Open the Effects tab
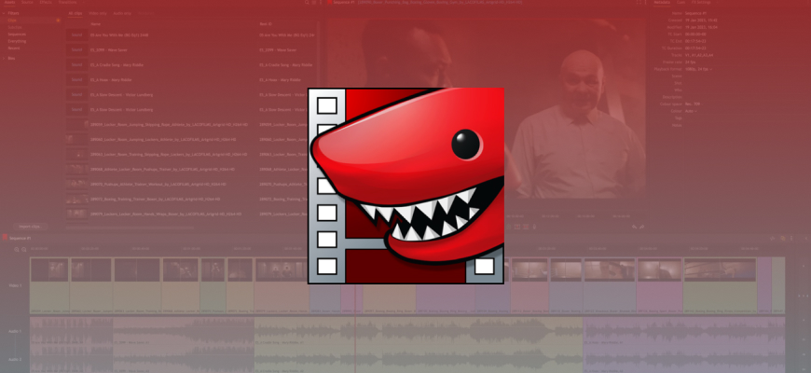 [46, 2]
